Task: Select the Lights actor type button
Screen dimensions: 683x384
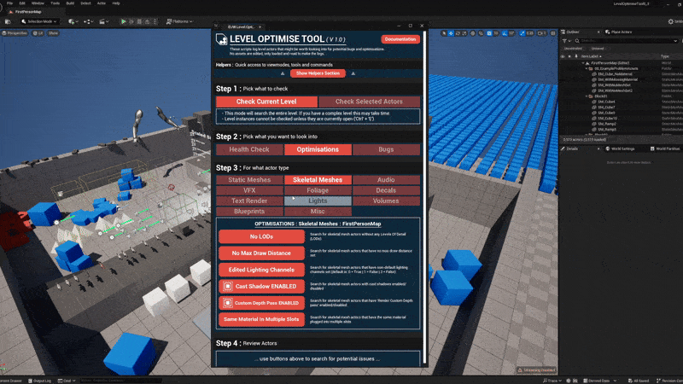Action: click(x=318, y=201)
